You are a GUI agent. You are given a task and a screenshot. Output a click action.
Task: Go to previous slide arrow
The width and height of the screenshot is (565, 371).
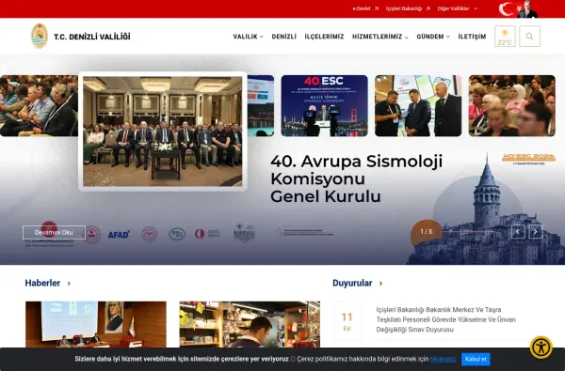coord(518,232)
